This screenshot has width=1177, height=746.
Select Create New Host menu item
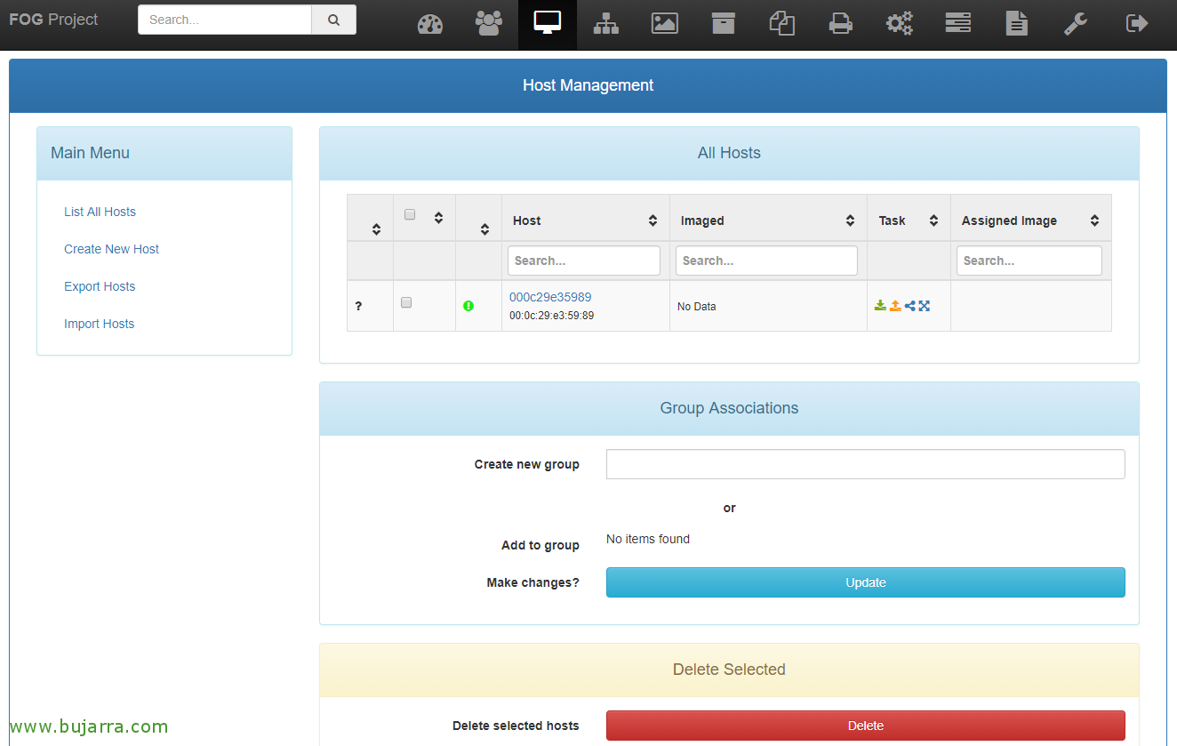point(111,249)
